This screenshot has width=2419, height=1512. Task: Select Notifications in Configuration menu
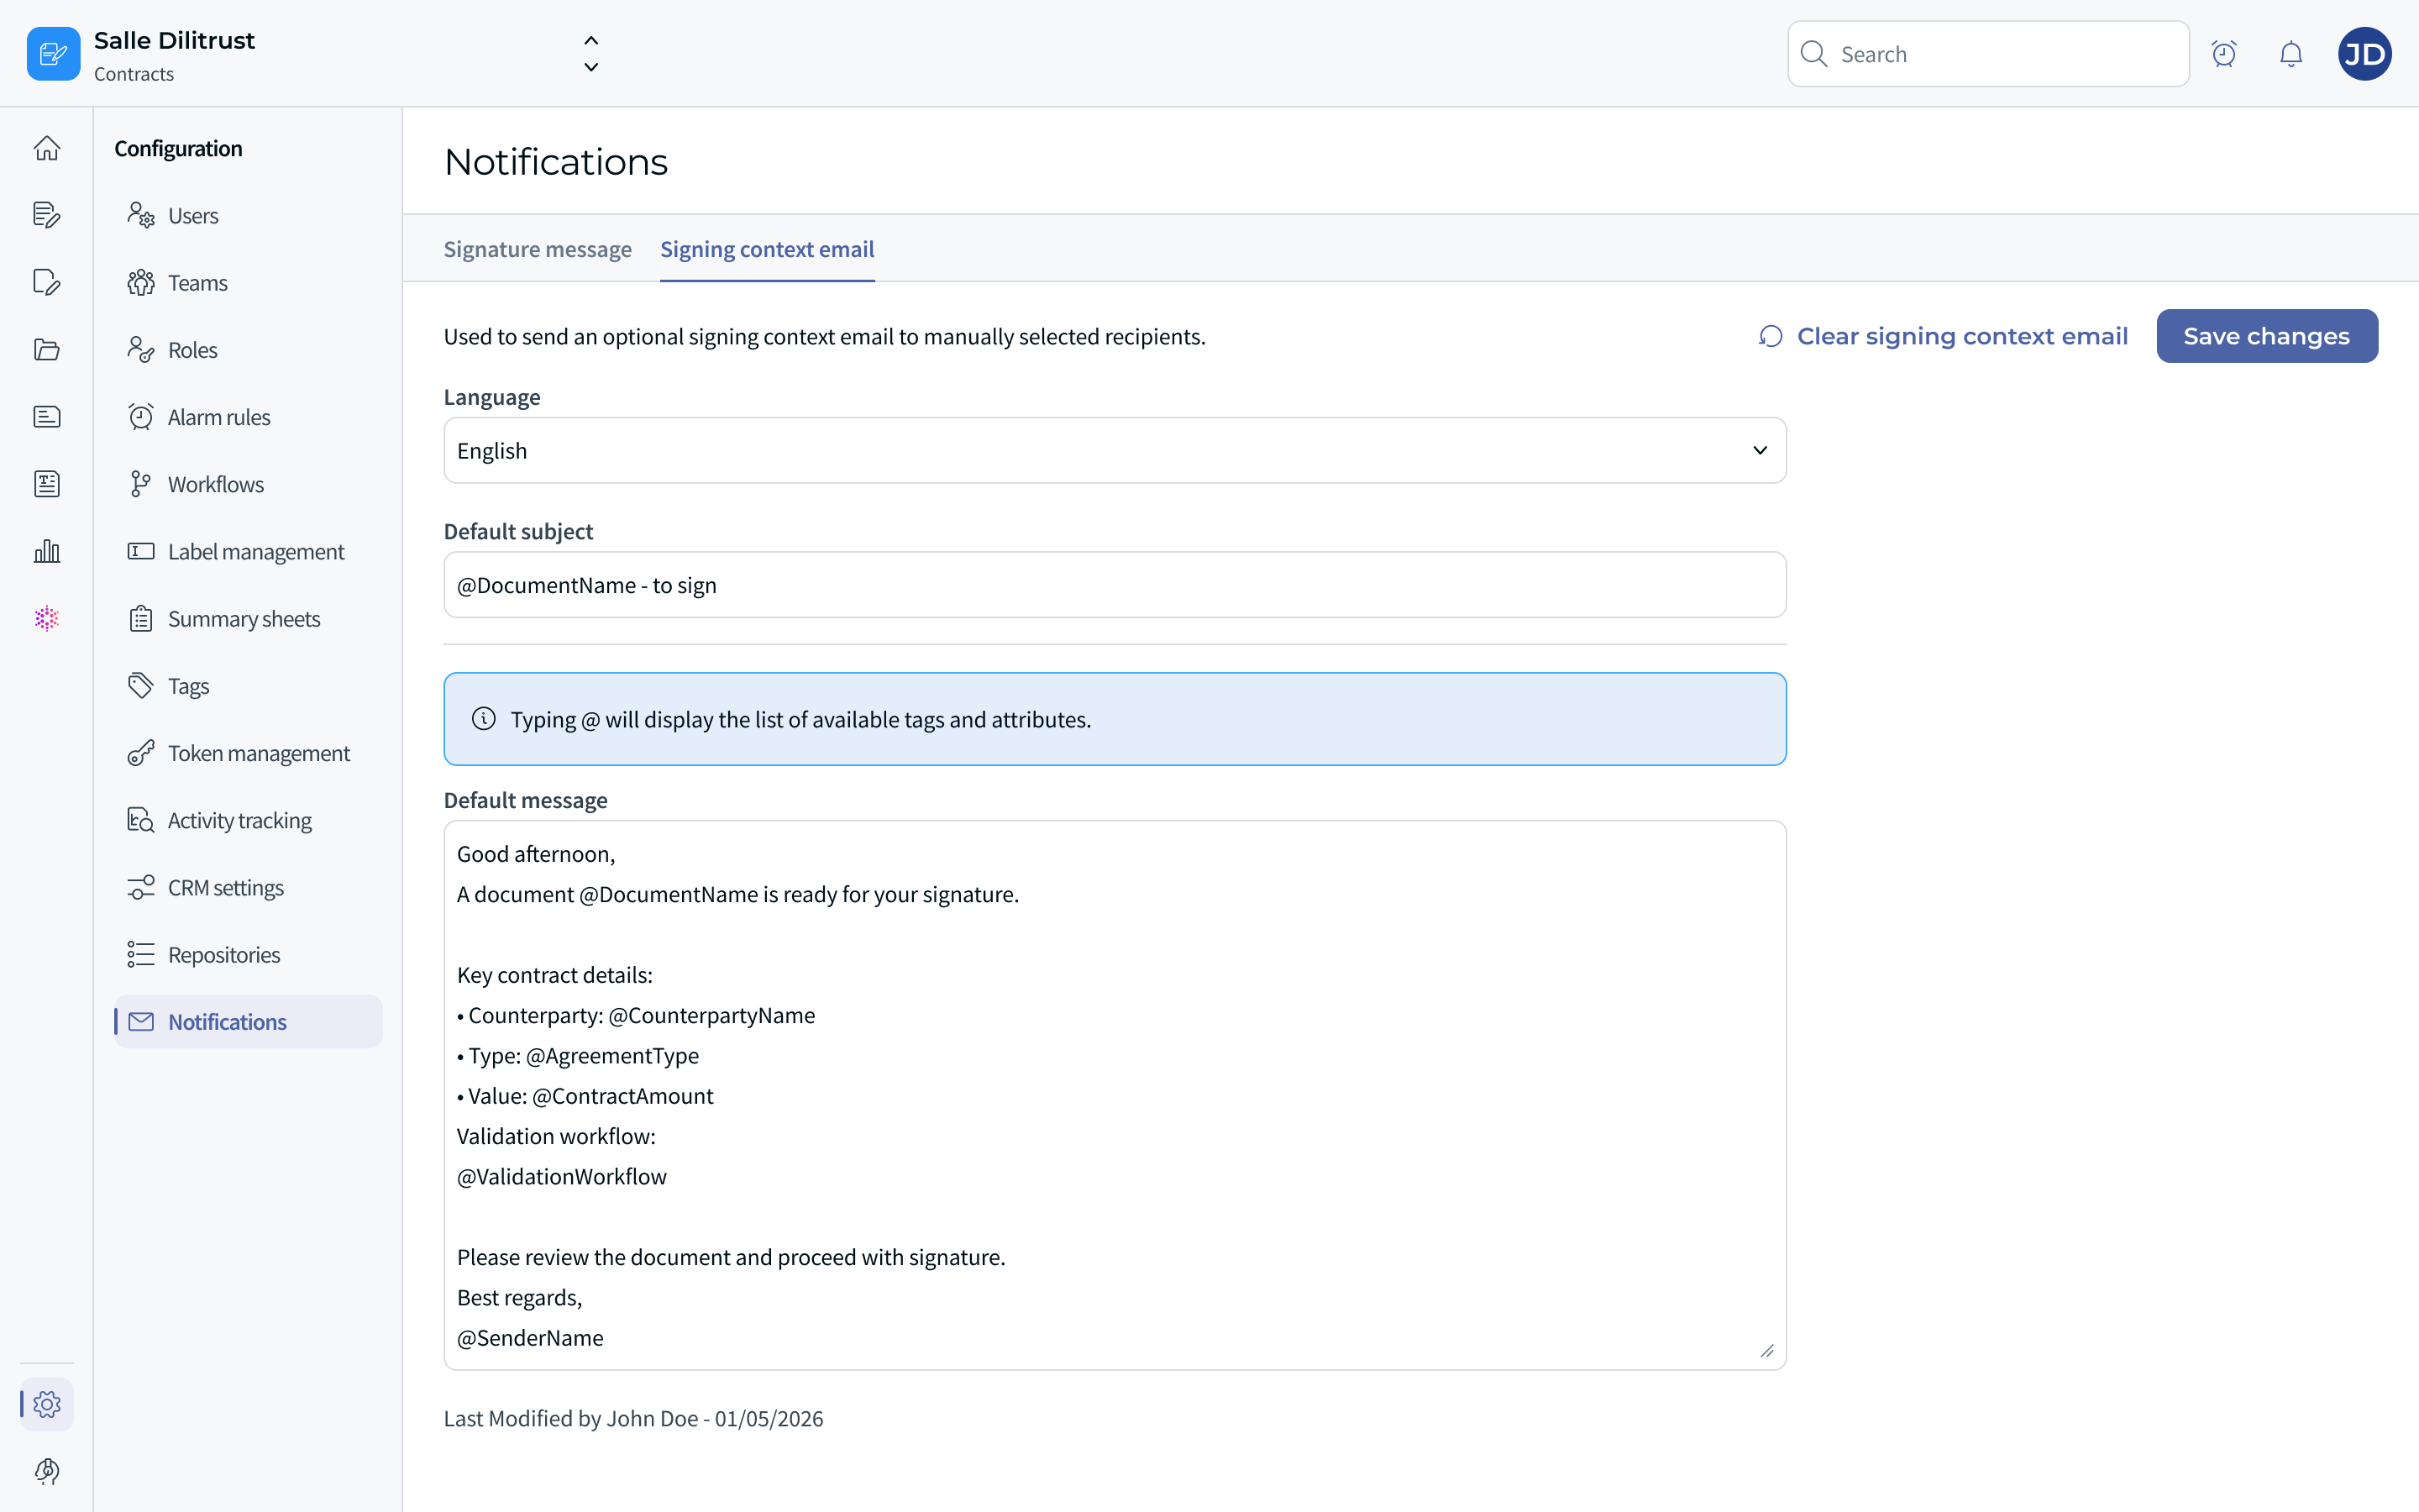coord(248,1021)
